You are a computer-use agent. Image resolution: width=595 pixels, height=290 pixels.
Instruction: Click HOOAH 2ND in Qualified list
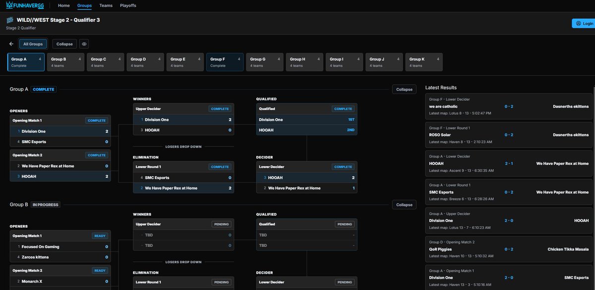[307, 130]
